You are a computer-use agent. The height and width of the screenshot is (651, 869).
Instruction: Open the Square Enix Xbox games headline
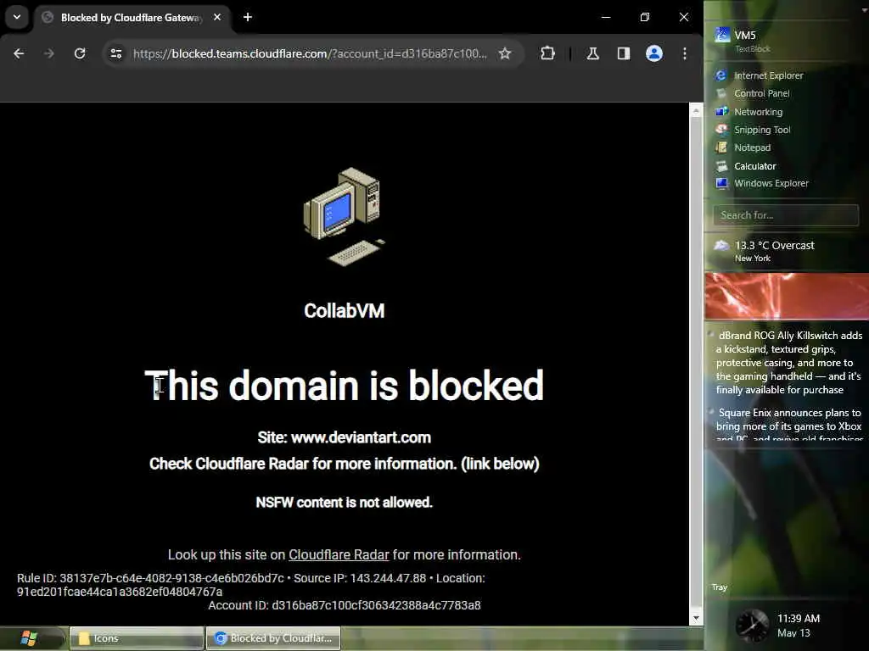pyautogui.click(x=788, y=426)
